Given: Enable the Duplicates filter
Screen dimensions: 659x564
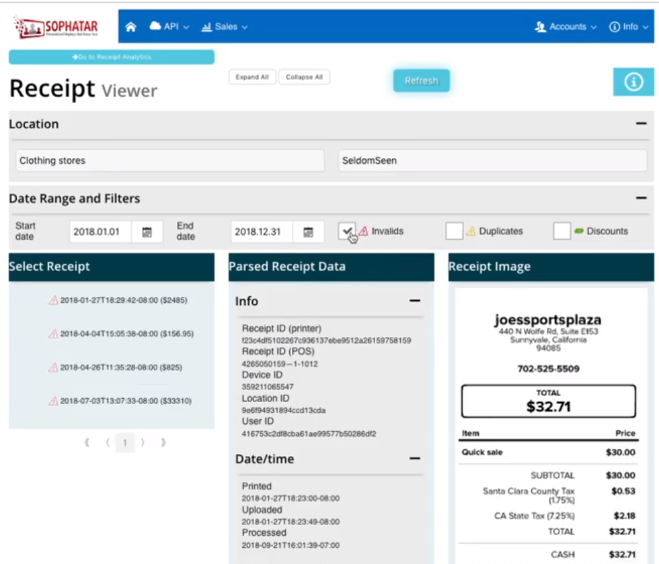Looking at the screenshot, I should tap(454, 230).
